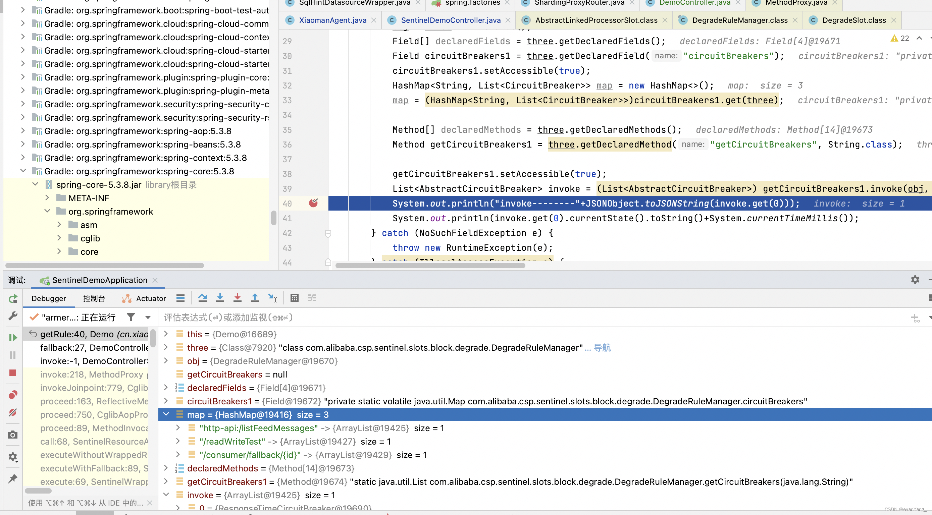The height and width of the screenshot is (515, 932).
Task: Select the getRule:40 Demo stack frame
Action: [x=86, y=334]
